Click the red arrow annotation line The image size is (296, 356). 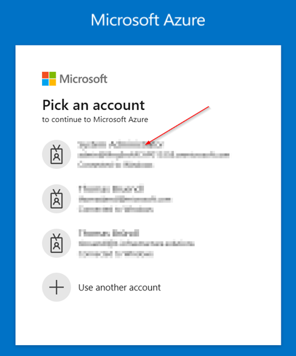coord(177,125)
